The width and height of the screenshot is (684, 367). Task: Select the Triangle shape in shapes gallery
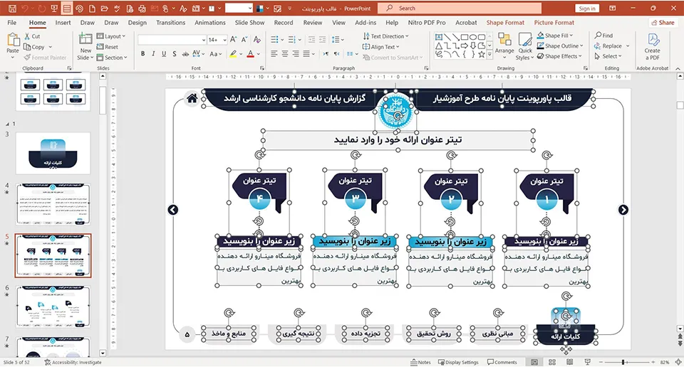[x=439, y=46]
